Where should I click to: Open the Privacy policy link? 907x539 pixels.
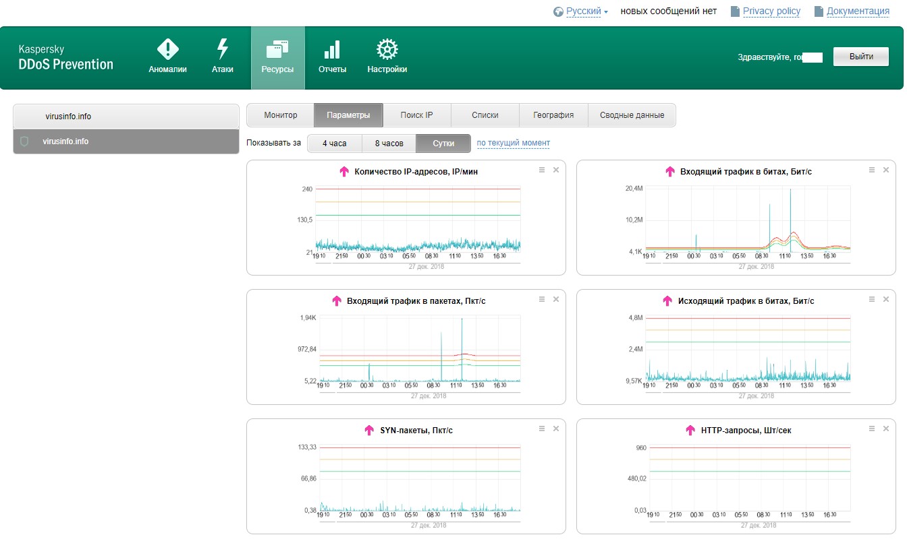[x=771, y=11]
